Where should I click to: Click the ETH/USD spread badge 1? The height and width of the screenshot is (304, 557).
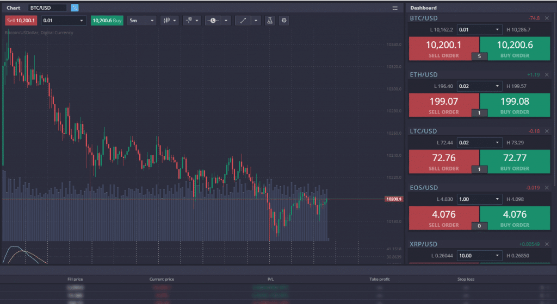pos(479,113)
